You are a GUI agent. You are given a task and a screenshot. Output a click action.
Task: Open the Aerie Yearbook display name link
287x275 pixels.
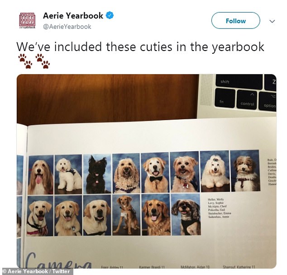click(x=73, y=15)
